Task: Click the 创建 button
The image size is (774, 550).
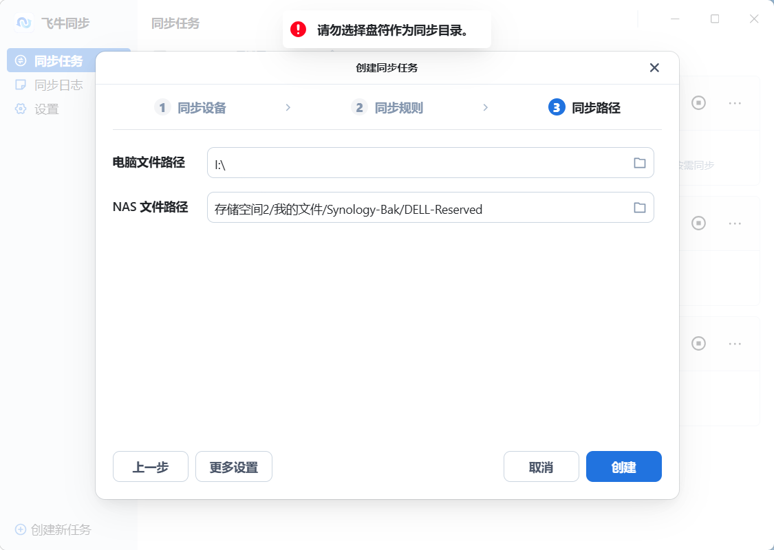Action: tap(624, 467)
